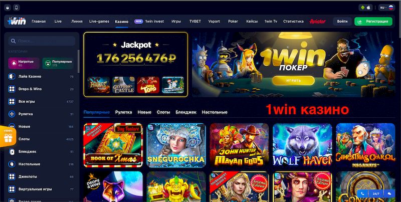This screenshot has width=401, height=202.
Task: Click the 1win logo icon
Action: [17, 21]
